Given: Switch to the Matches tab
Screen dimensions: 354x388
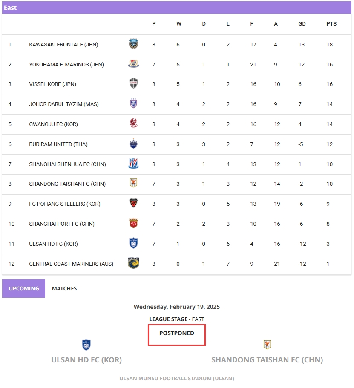Looking at the screenshot, I should pos(64,289).
